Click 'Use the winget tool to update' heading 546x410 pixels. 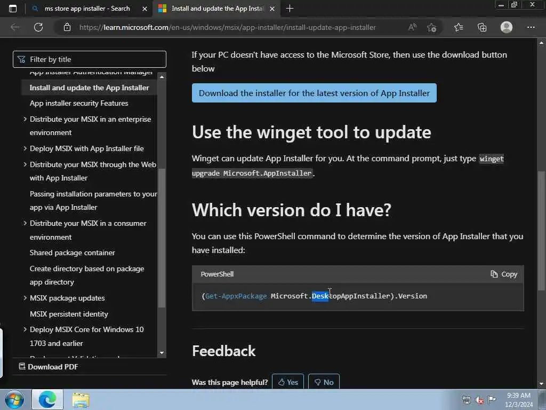pyautogui.click(x=311, y=132)
